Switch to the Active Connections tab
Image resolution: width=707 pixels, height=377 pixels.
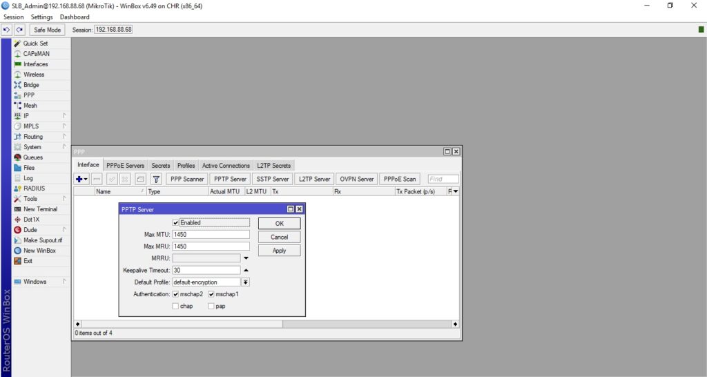(226, 166)
